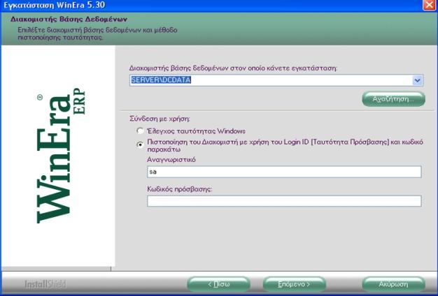
Task: Click the WinEra ERP logo
Action: click(x=60, y=156)
